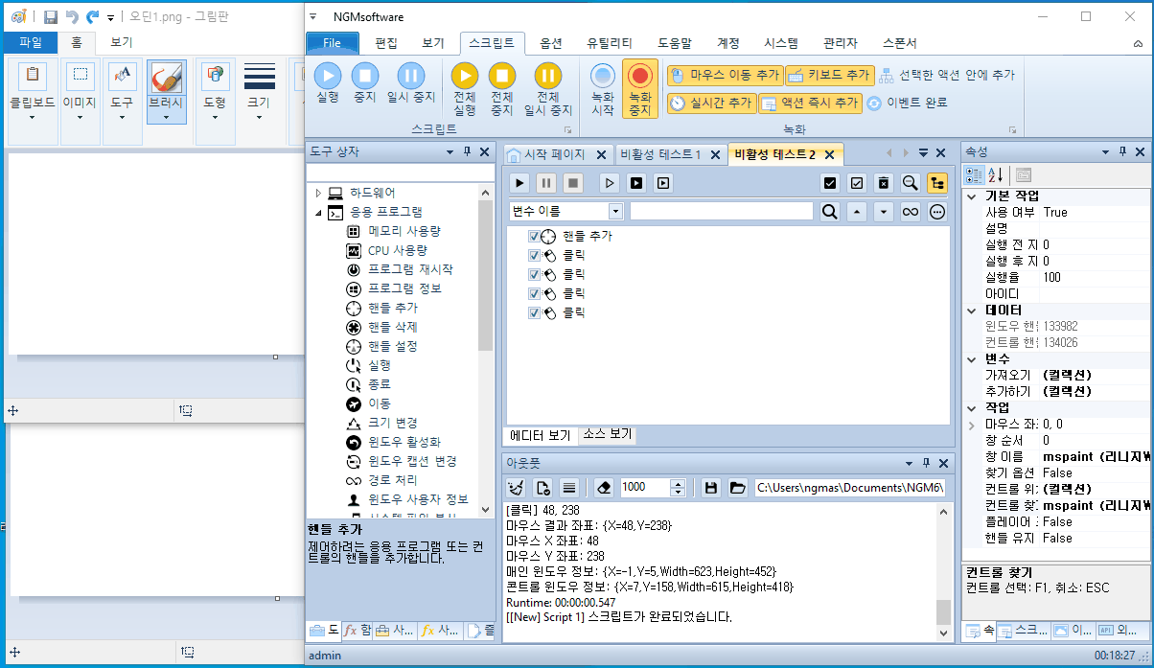Viewport: 1154px width, 668px height.
Task: Switch to the 비활성 테스트 1 tab
Action: [x=660, y=154]
